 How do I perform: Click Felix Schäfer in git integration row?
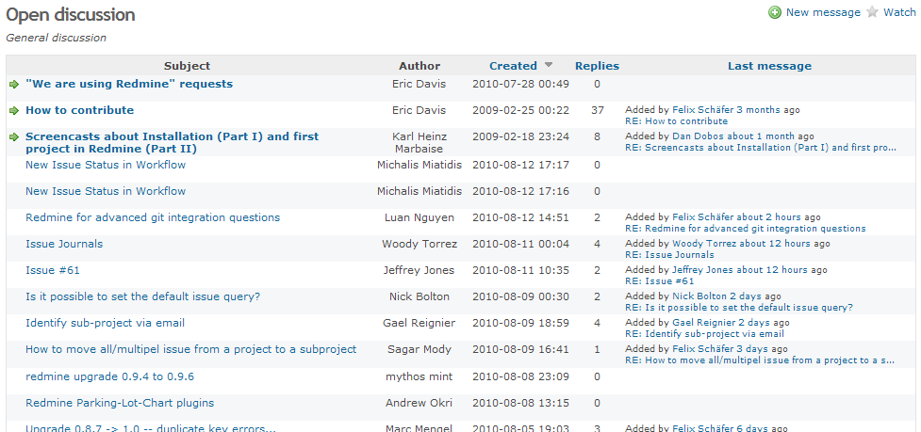[x=703, y=217]
